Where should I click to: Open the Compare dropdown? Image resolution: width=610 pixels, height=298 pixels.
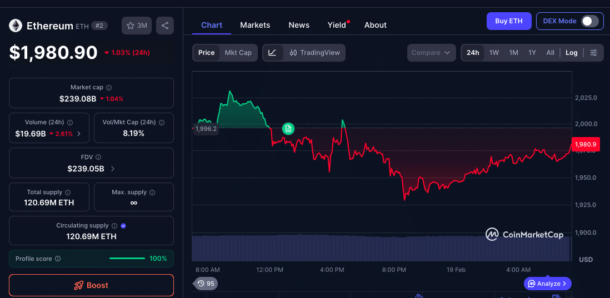tap(432, 53)
